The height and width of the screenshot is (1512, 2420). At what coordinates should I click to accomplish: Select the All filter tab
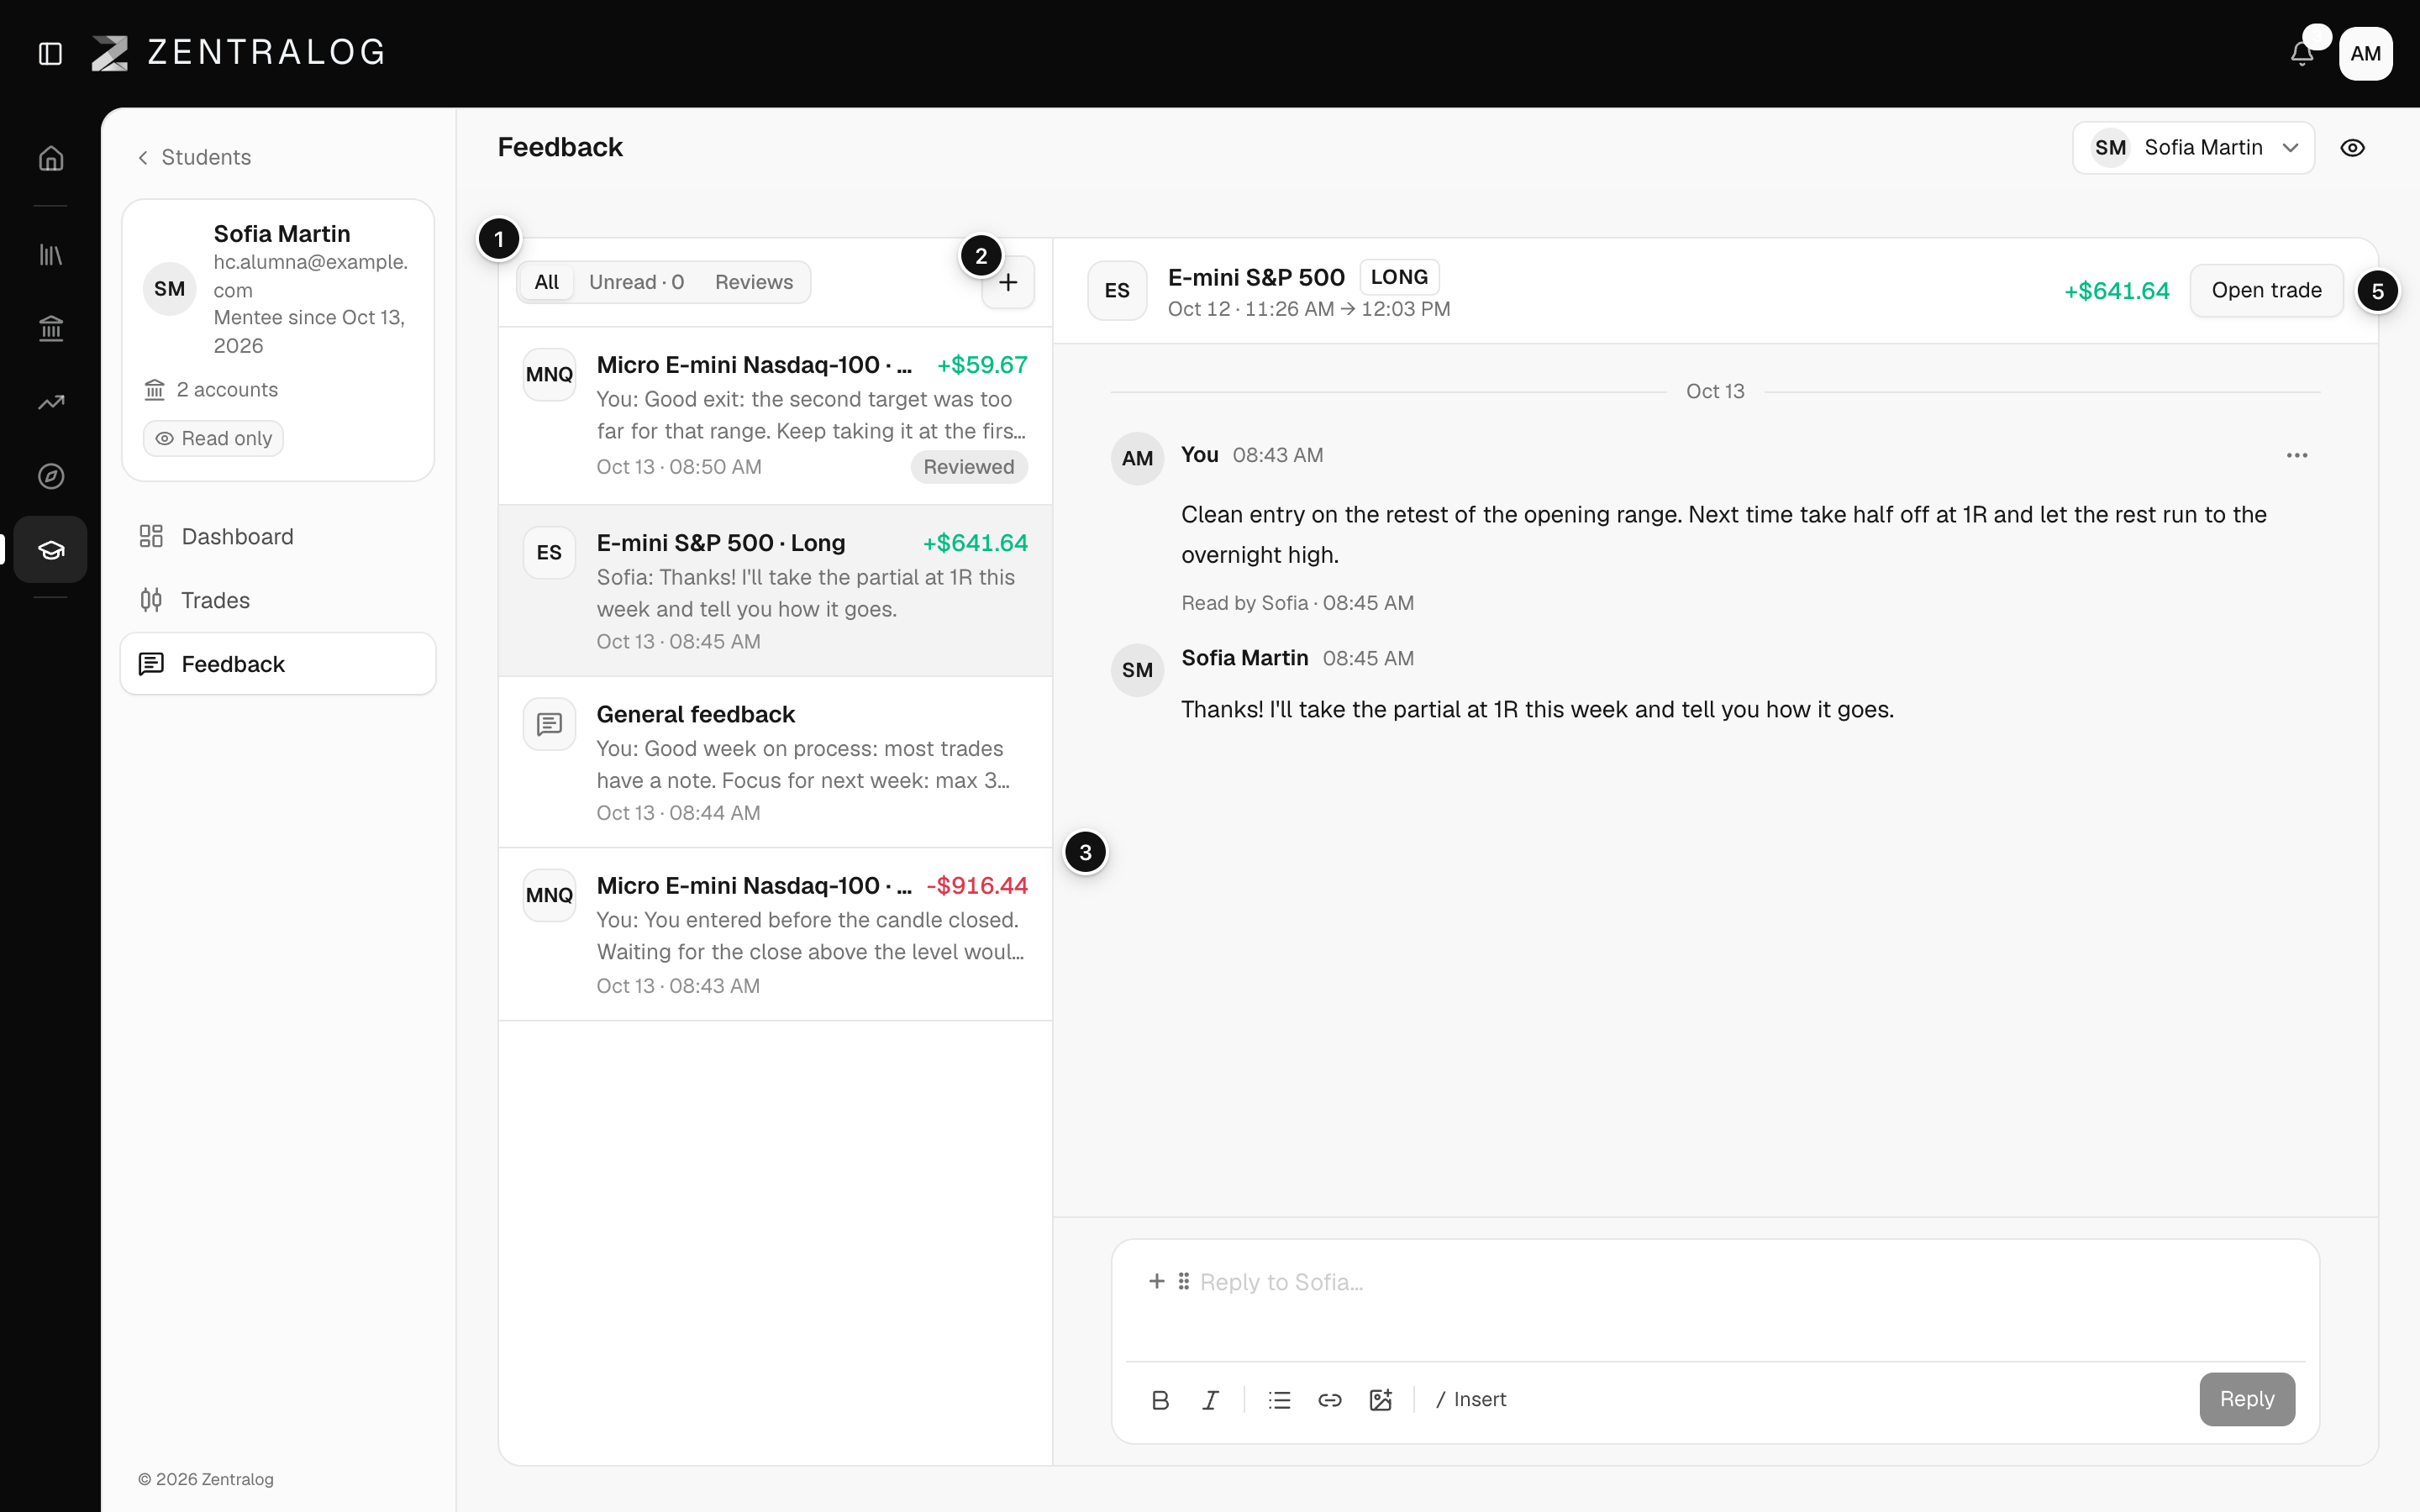click(x=546, y=283)
